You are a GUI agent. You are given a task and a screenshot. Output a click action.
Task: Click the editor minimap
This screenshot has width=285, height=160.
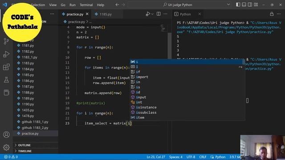tap(163, 28)
